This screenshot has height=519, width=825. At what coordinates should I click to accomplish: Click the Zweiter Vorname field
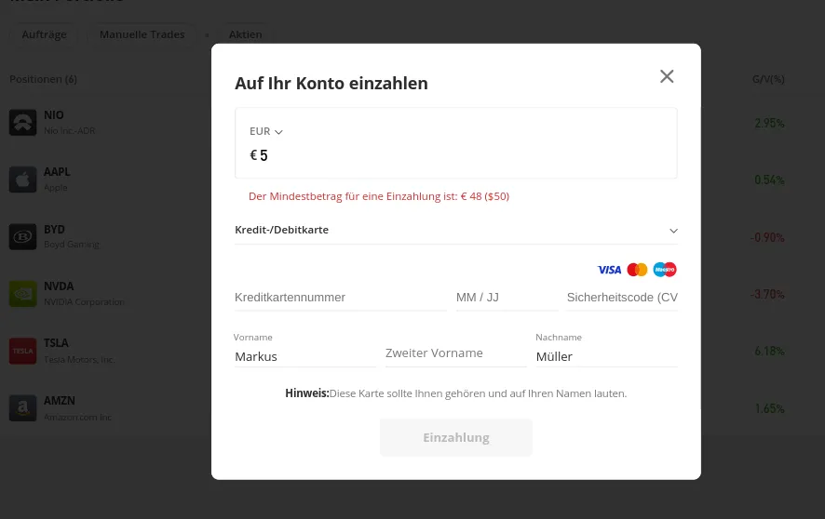[455, 353]
